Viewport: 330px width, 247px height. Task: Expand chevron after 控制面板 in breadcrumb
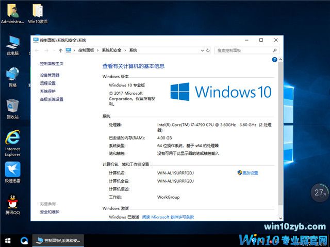98,50
